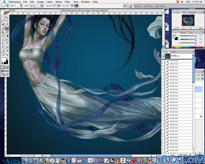205x164 pixels.
Task: Select the Clone Stamp tool
Action: point(3,32)
